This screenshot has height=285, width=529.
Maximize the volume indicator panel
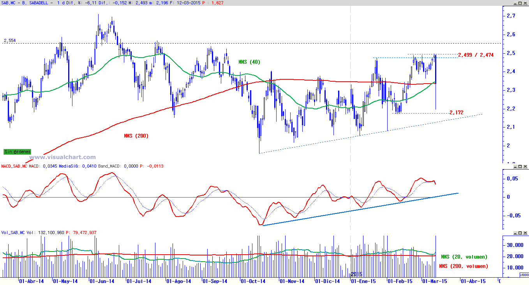coord(520,233)
